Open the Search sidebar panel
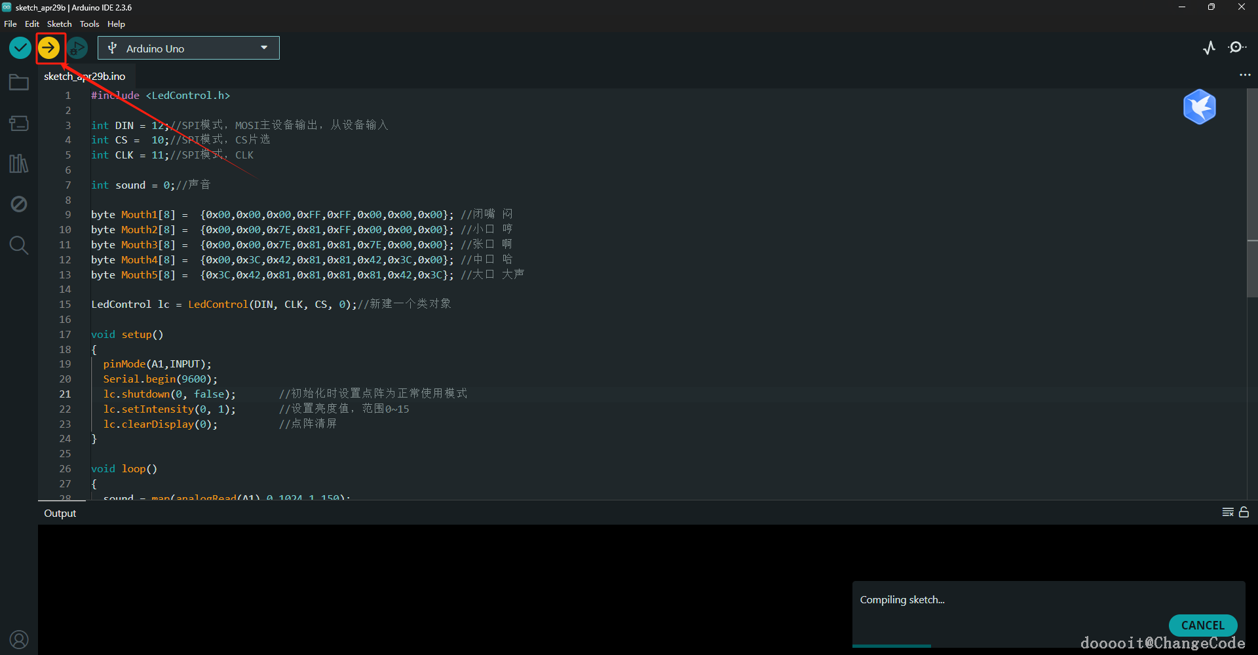 (x=19, y=245)
